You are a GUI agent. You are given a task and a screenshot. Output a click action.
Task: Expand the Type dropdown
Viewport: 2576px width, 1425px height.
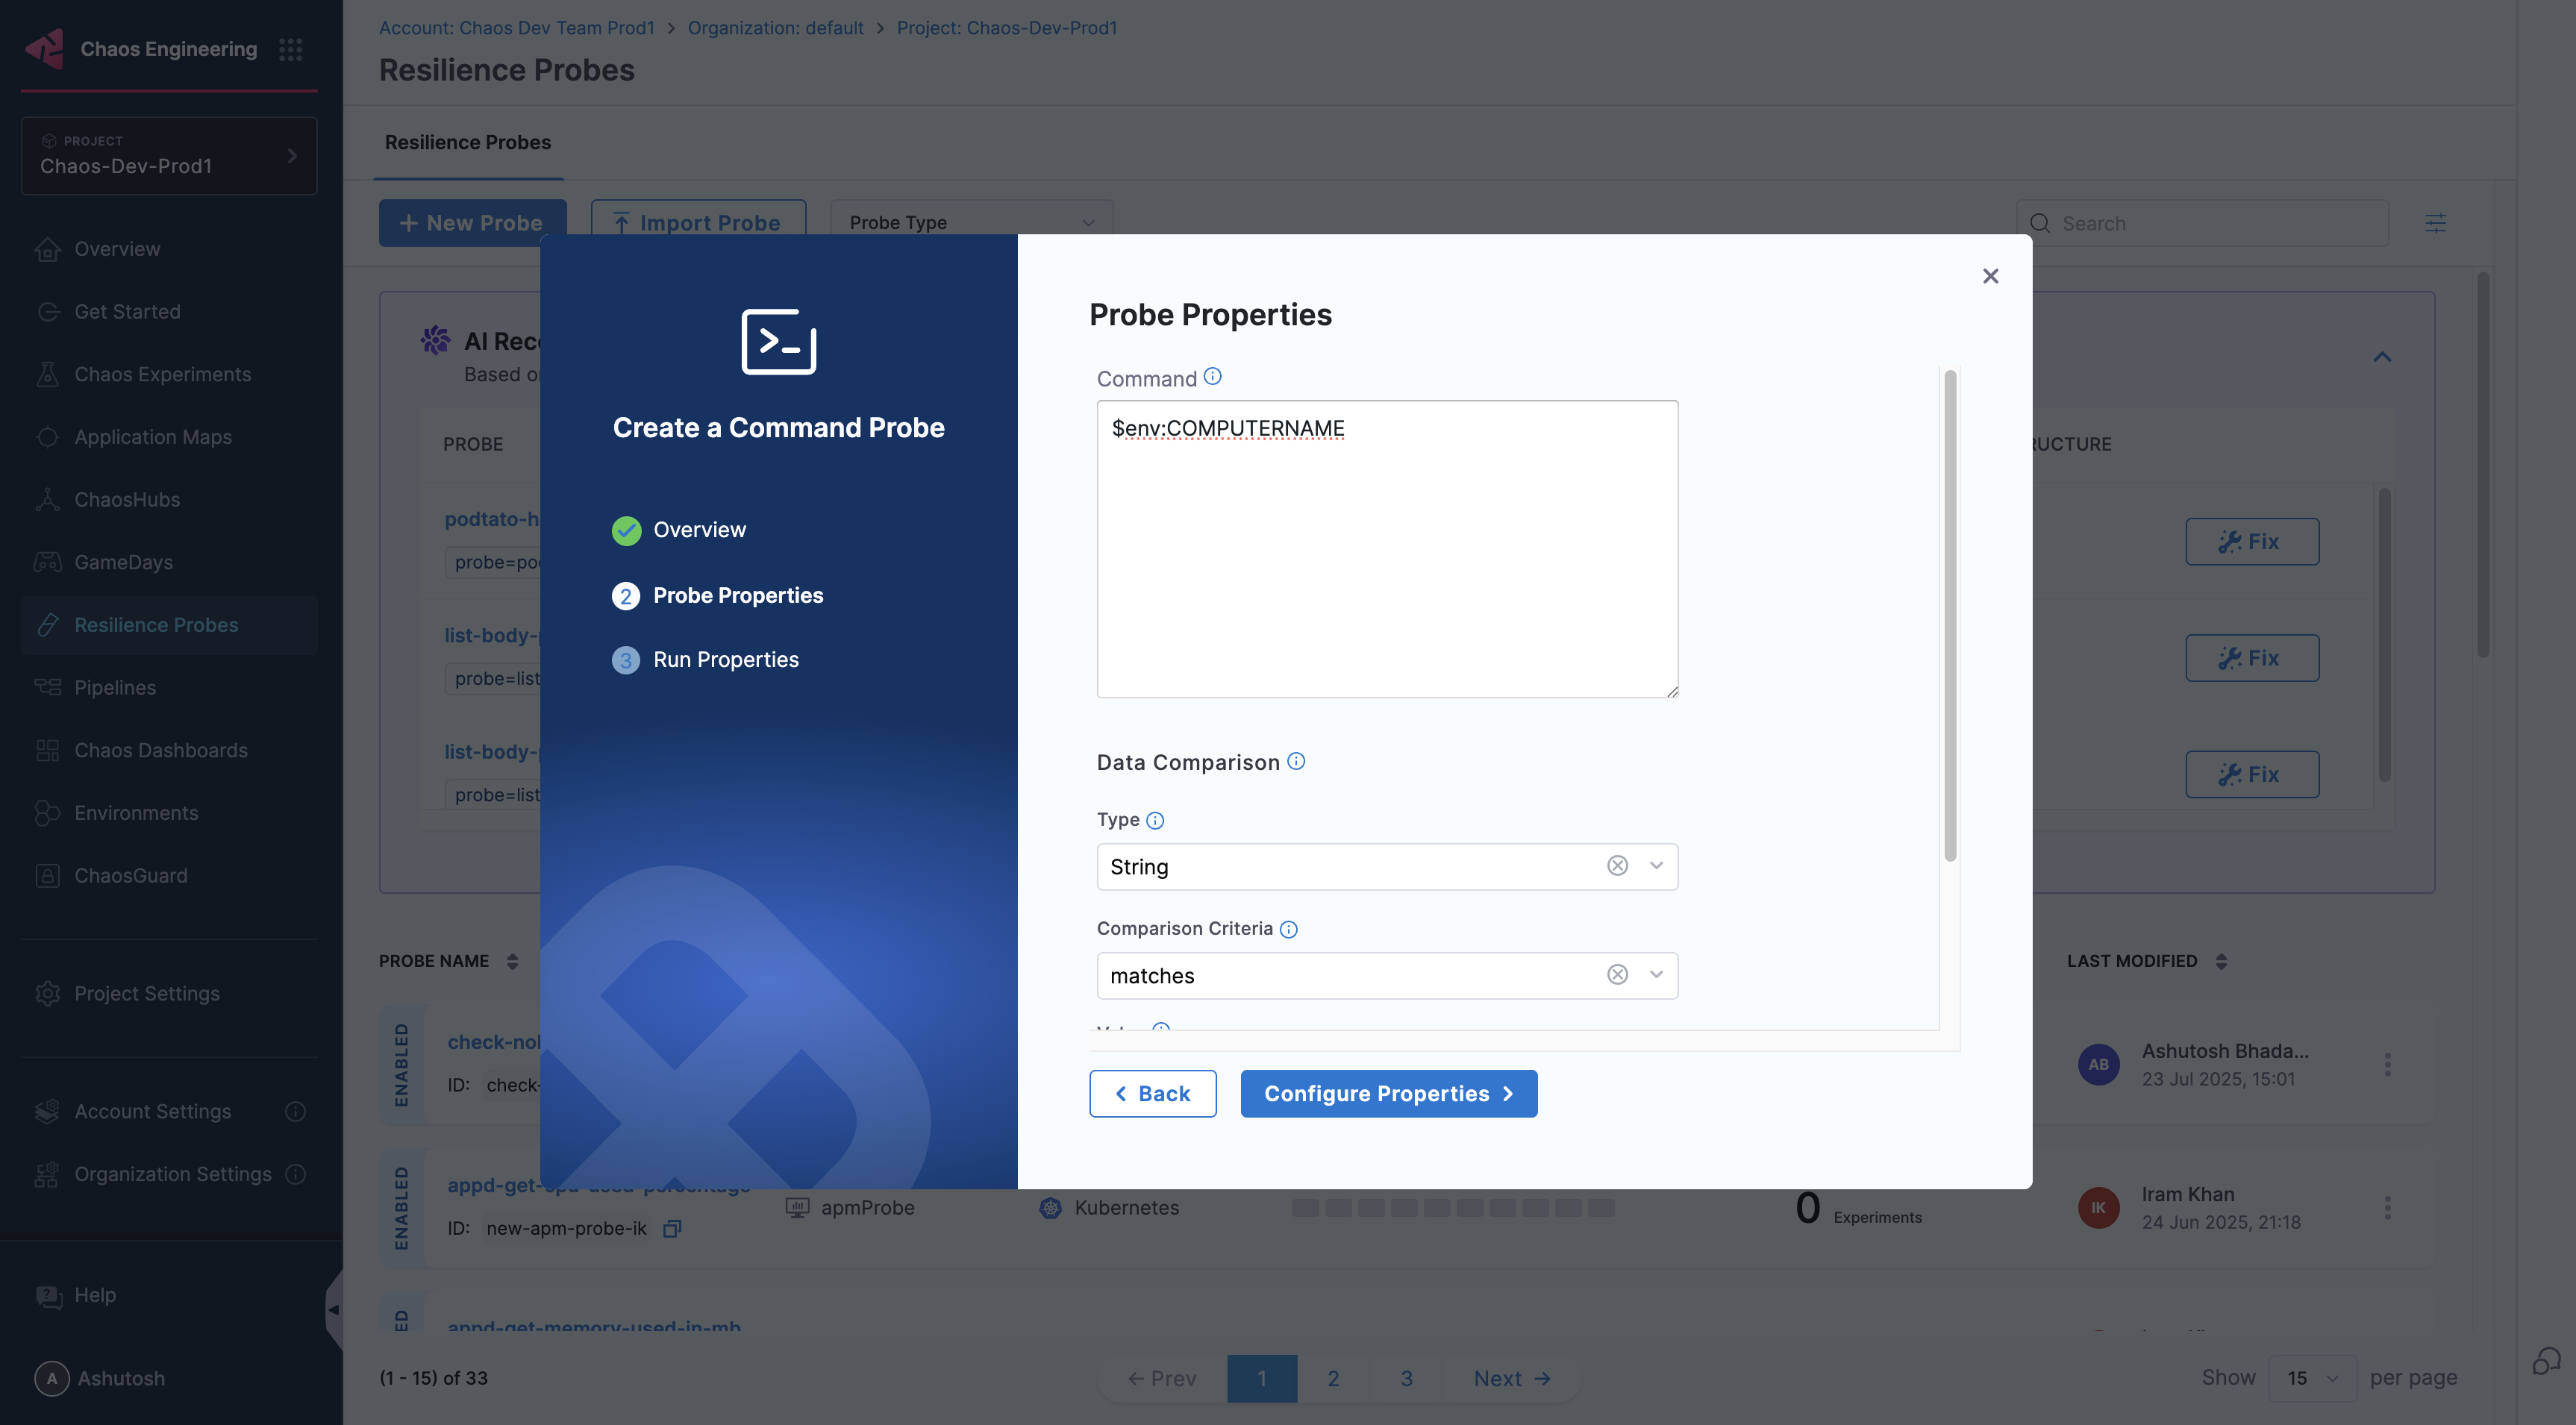tap(1656, 866)
